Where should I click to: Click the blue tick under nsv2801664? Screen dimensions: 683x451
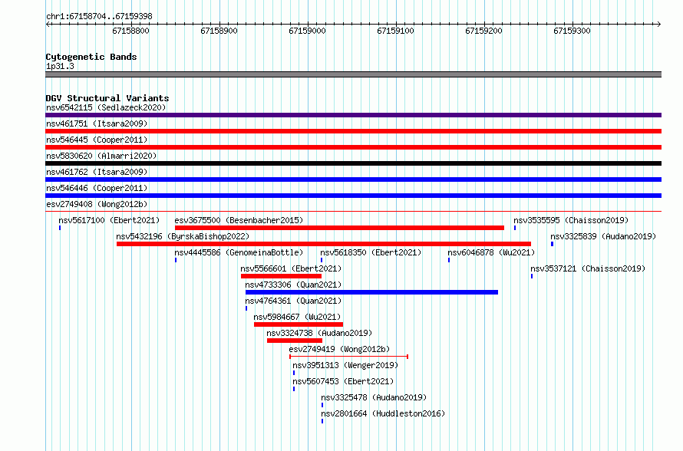(322, 421)
